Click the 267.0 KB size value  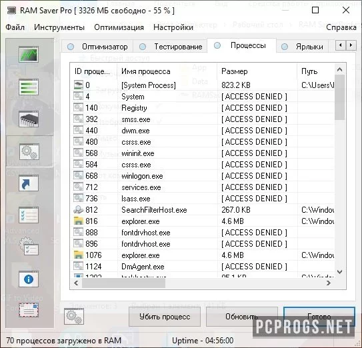pyautogui.click(x=236, y=210)
